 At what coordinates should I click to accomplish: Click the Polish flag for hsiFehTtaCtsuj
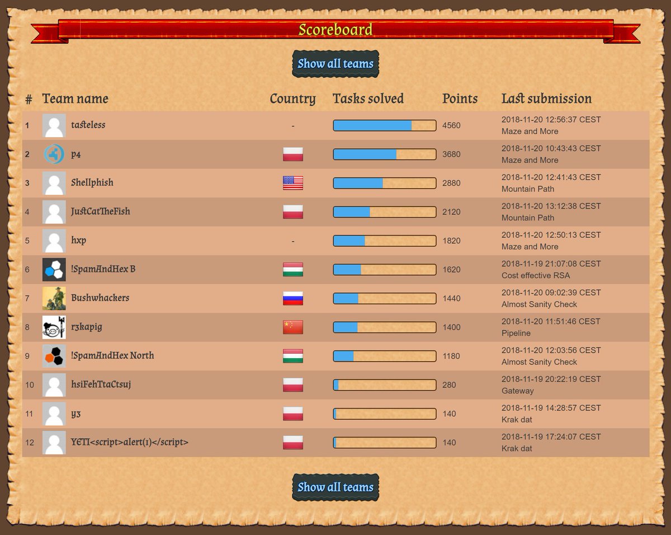pyautogui.click(x=293, y=384)
